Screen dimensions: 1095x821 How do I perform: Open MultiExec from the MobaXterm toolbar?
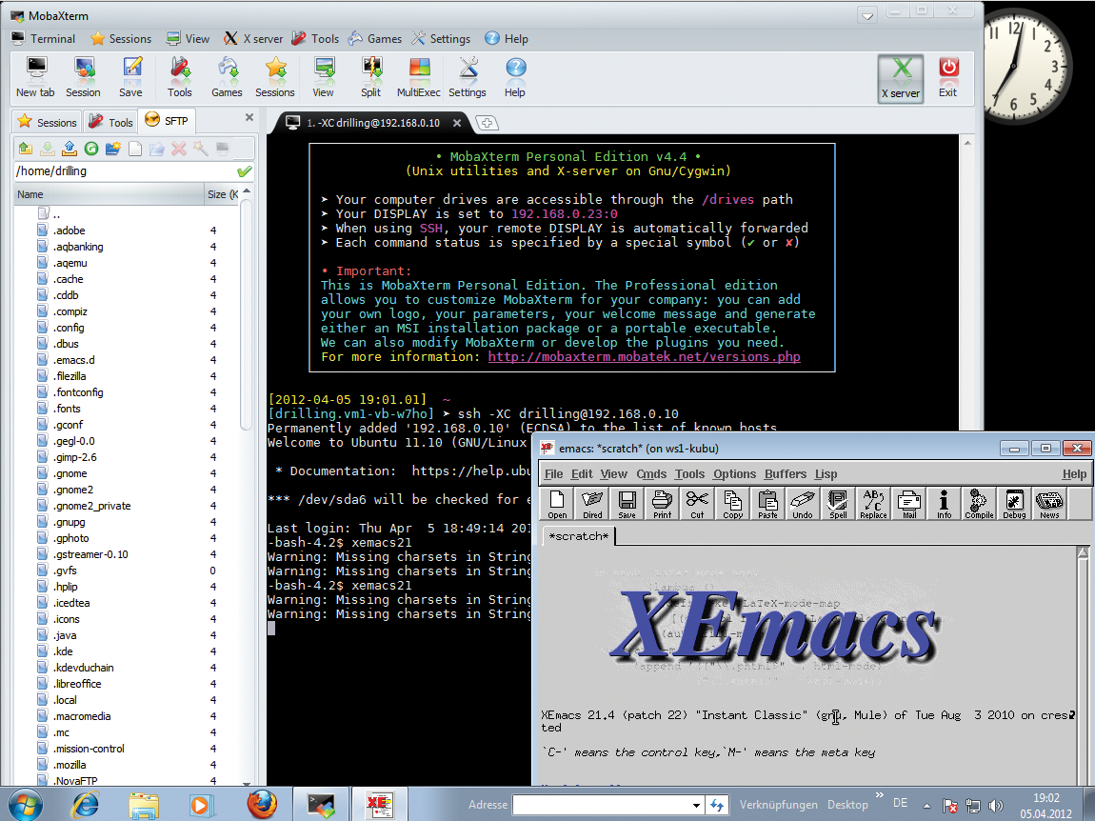coord(418,76)
